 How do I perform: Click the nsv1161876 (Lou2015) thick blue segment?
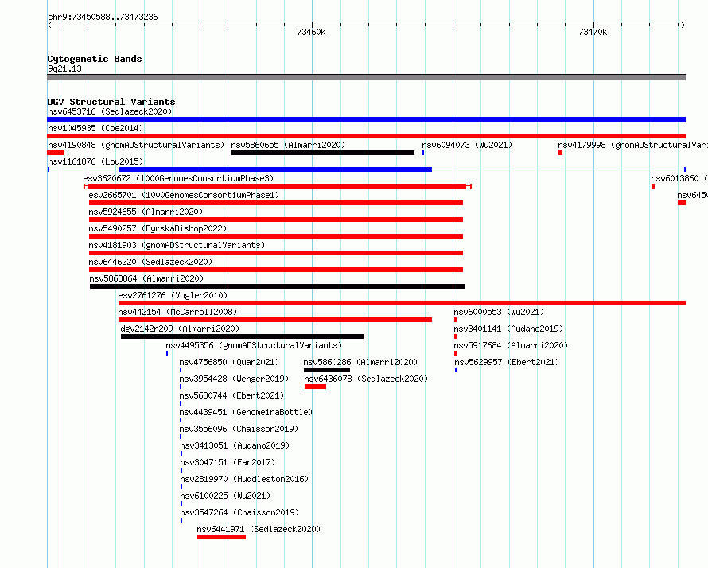[275, 169]
